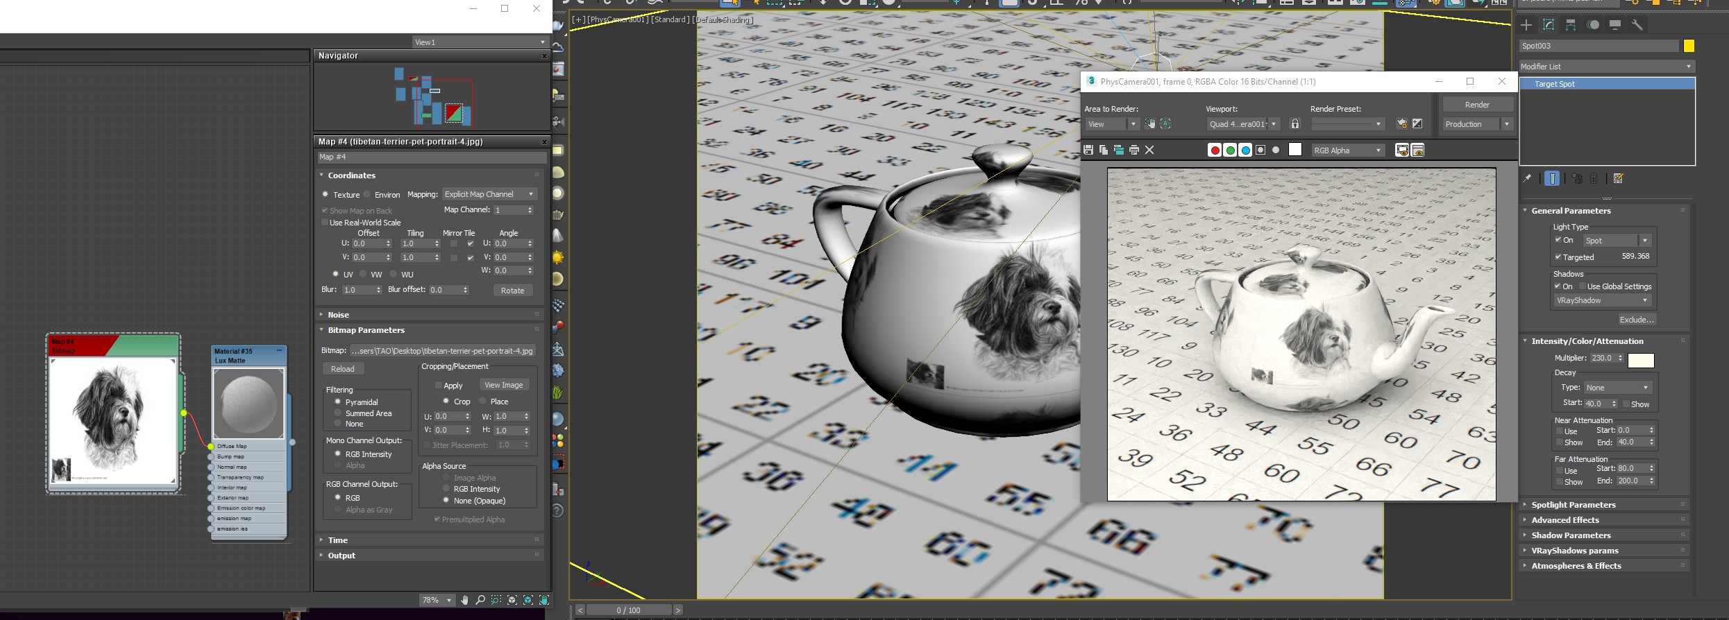
Task: Select the Pan hand tool in material editor
Action: pyautogui.click(x=464, y=600)
